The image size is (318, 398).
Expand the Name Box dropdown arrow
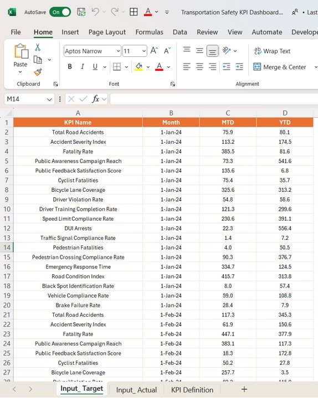[49, 99]
